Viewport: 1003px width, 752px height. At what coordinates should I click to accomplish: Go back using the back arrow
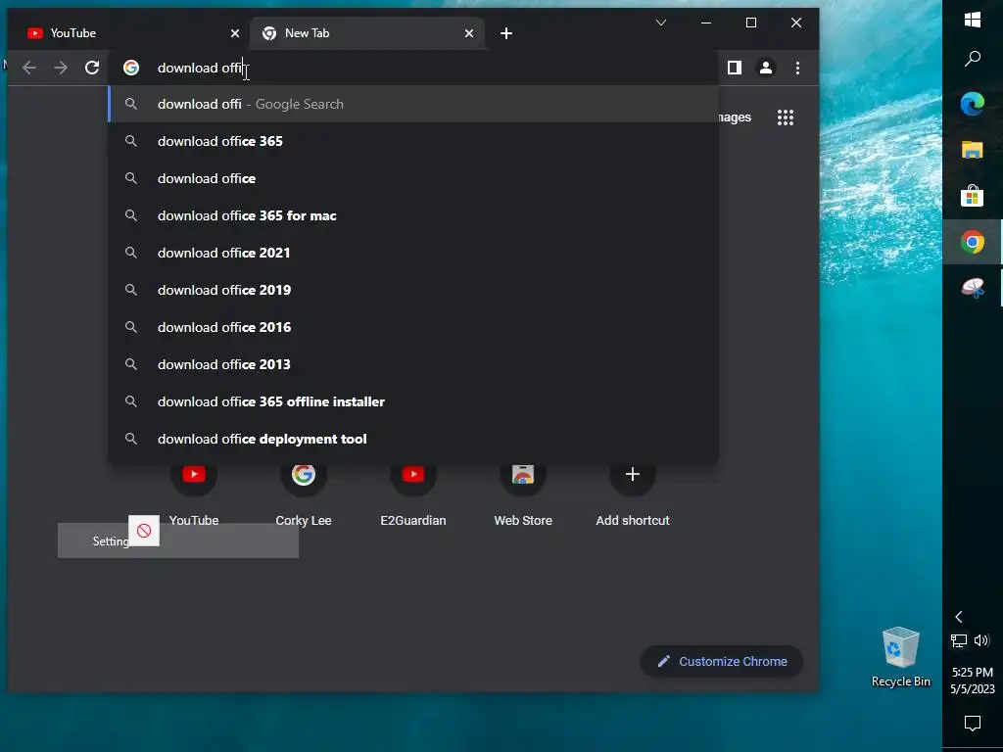(29, 68)
